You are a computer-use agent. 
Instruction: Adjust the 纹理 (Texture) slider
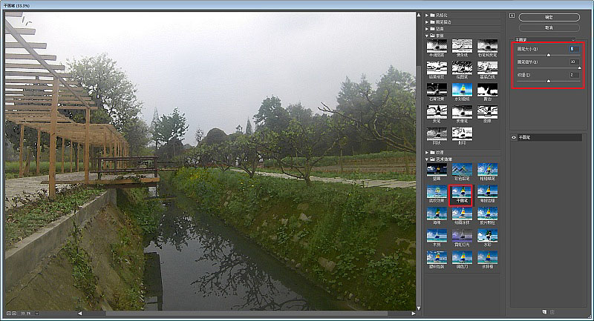pos(548,81)
